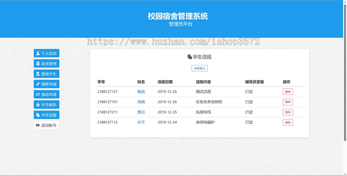This screenshot has width=347, height=176.
Task: Click the page vertical scrollbar
Action: [345, 73]
